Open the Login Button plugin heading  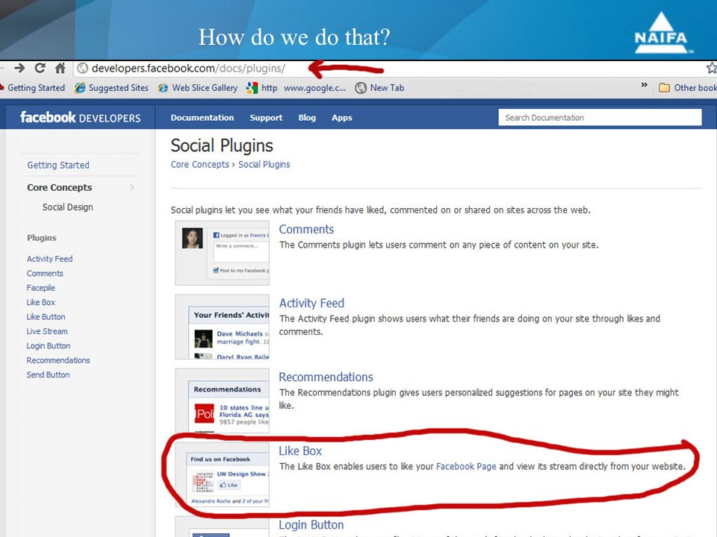coord(311,525)
